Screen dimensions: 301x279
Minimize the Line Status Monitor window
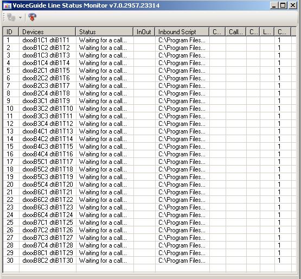274,5
